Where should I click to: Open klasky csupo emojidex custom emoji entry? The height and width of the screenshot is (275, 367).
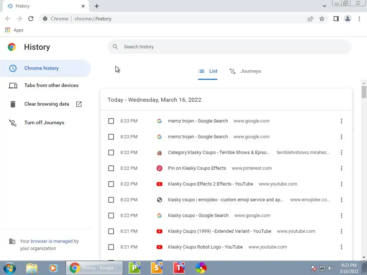pyautogui.click(x=226, y=200)
